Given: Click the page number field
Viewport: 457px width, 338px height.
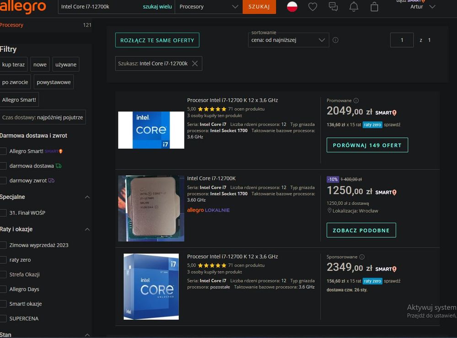Looking at the screenshot, I should point(402,40).
